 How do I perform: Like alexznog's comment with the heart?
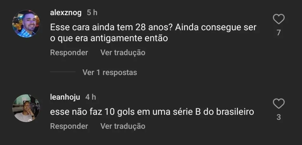[x=278, y=20]
